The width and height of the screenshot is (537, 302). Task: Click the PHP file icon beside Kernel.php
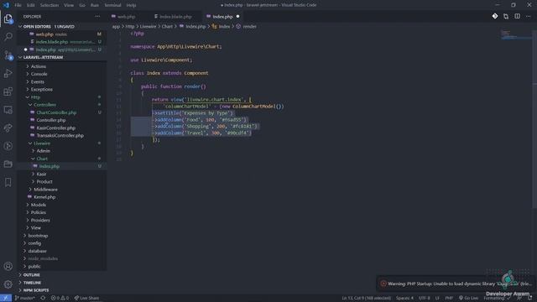pos(30,197)
